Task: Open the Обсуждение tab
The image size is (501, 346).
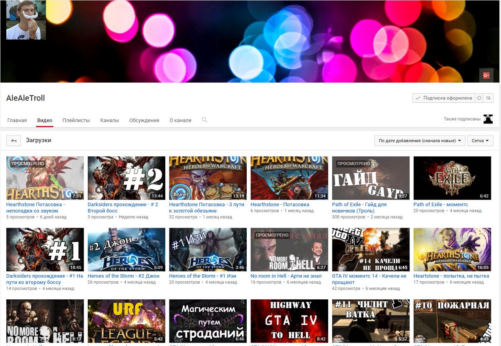Action: 144,120
